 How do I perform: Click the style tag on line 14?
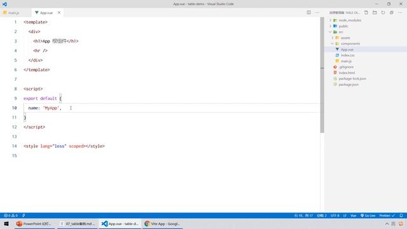64,146
